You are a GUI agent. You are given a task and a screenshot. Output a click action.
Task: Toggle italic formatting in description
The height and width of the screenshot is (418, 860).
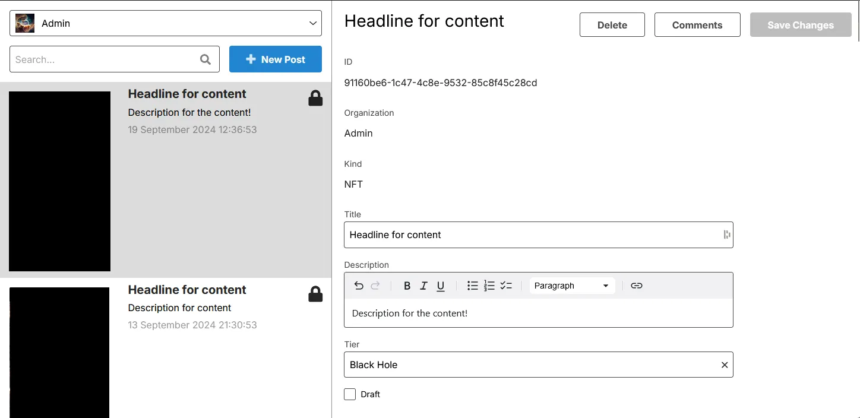click(423, 286)
